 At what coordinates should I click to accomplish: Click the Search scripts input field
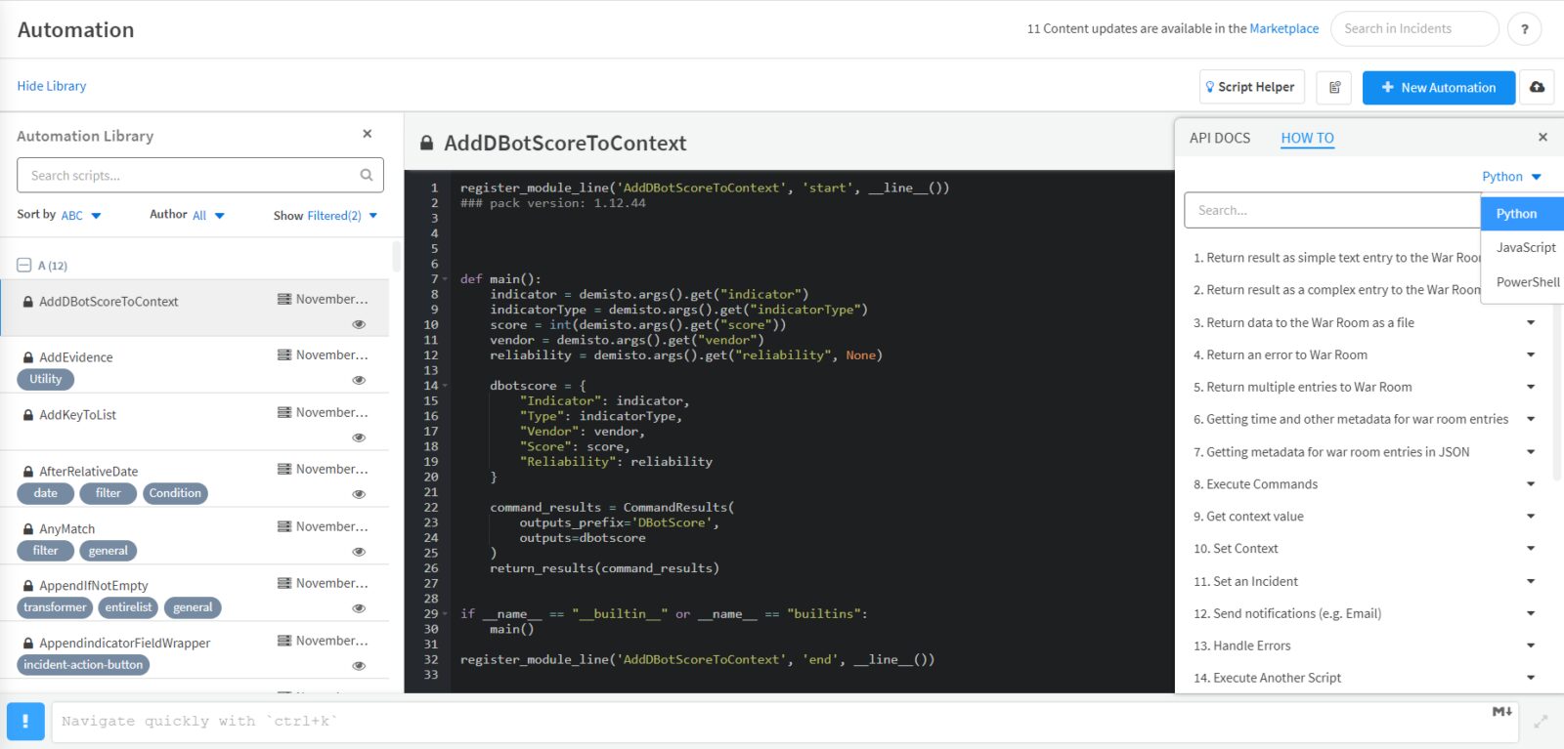click(x=200, y=176)
